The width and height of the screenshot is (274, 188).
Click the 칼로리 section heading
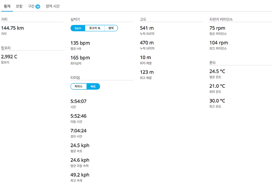click(6, 48)
